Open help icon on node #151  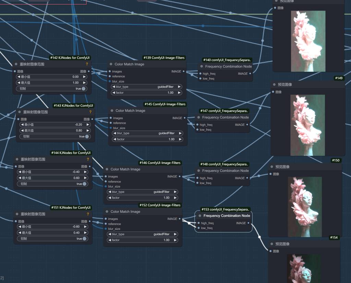pyautogui.click(x=88, y=214)
